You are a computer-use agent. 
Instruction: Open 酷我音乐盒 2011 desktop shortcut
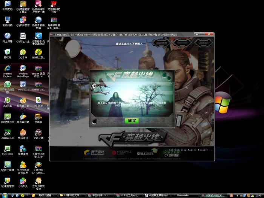23,103
